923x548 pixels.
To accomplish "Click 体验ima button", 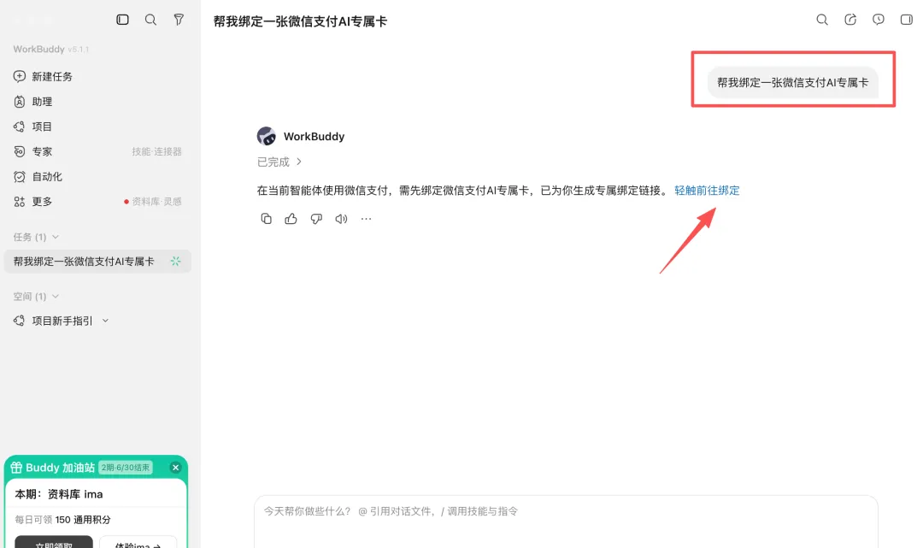I will (x=138, y=542).
